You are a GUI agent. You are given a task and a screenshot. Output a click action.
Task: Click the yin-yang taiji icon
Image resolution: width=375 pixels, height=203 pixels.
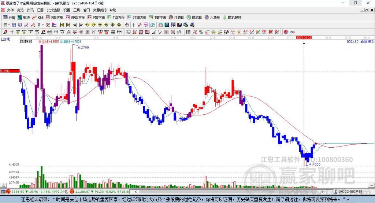click(286, 32)
